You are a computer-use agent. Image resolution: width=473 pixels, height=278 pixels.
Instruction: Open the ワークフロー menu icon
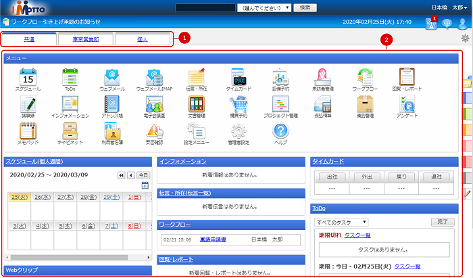pos(365,77)
